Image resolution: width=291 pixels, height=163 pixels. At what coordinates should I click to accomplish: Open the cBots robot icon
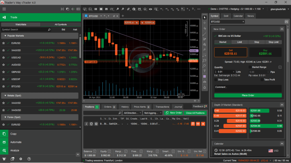139,9
